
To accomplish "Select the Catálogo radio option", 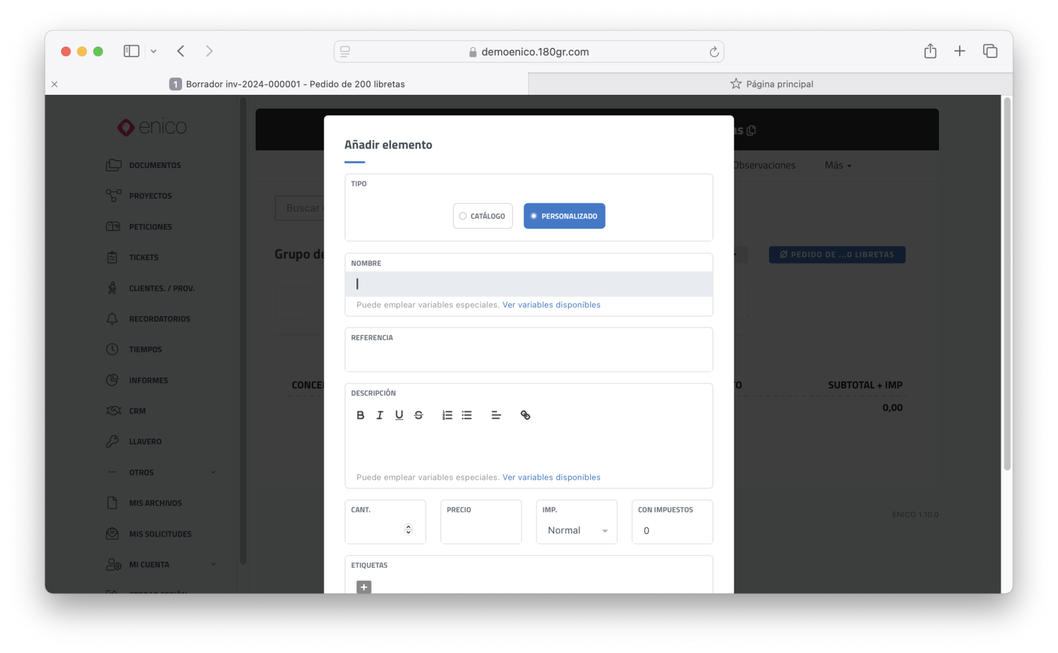I will point(482,216).
